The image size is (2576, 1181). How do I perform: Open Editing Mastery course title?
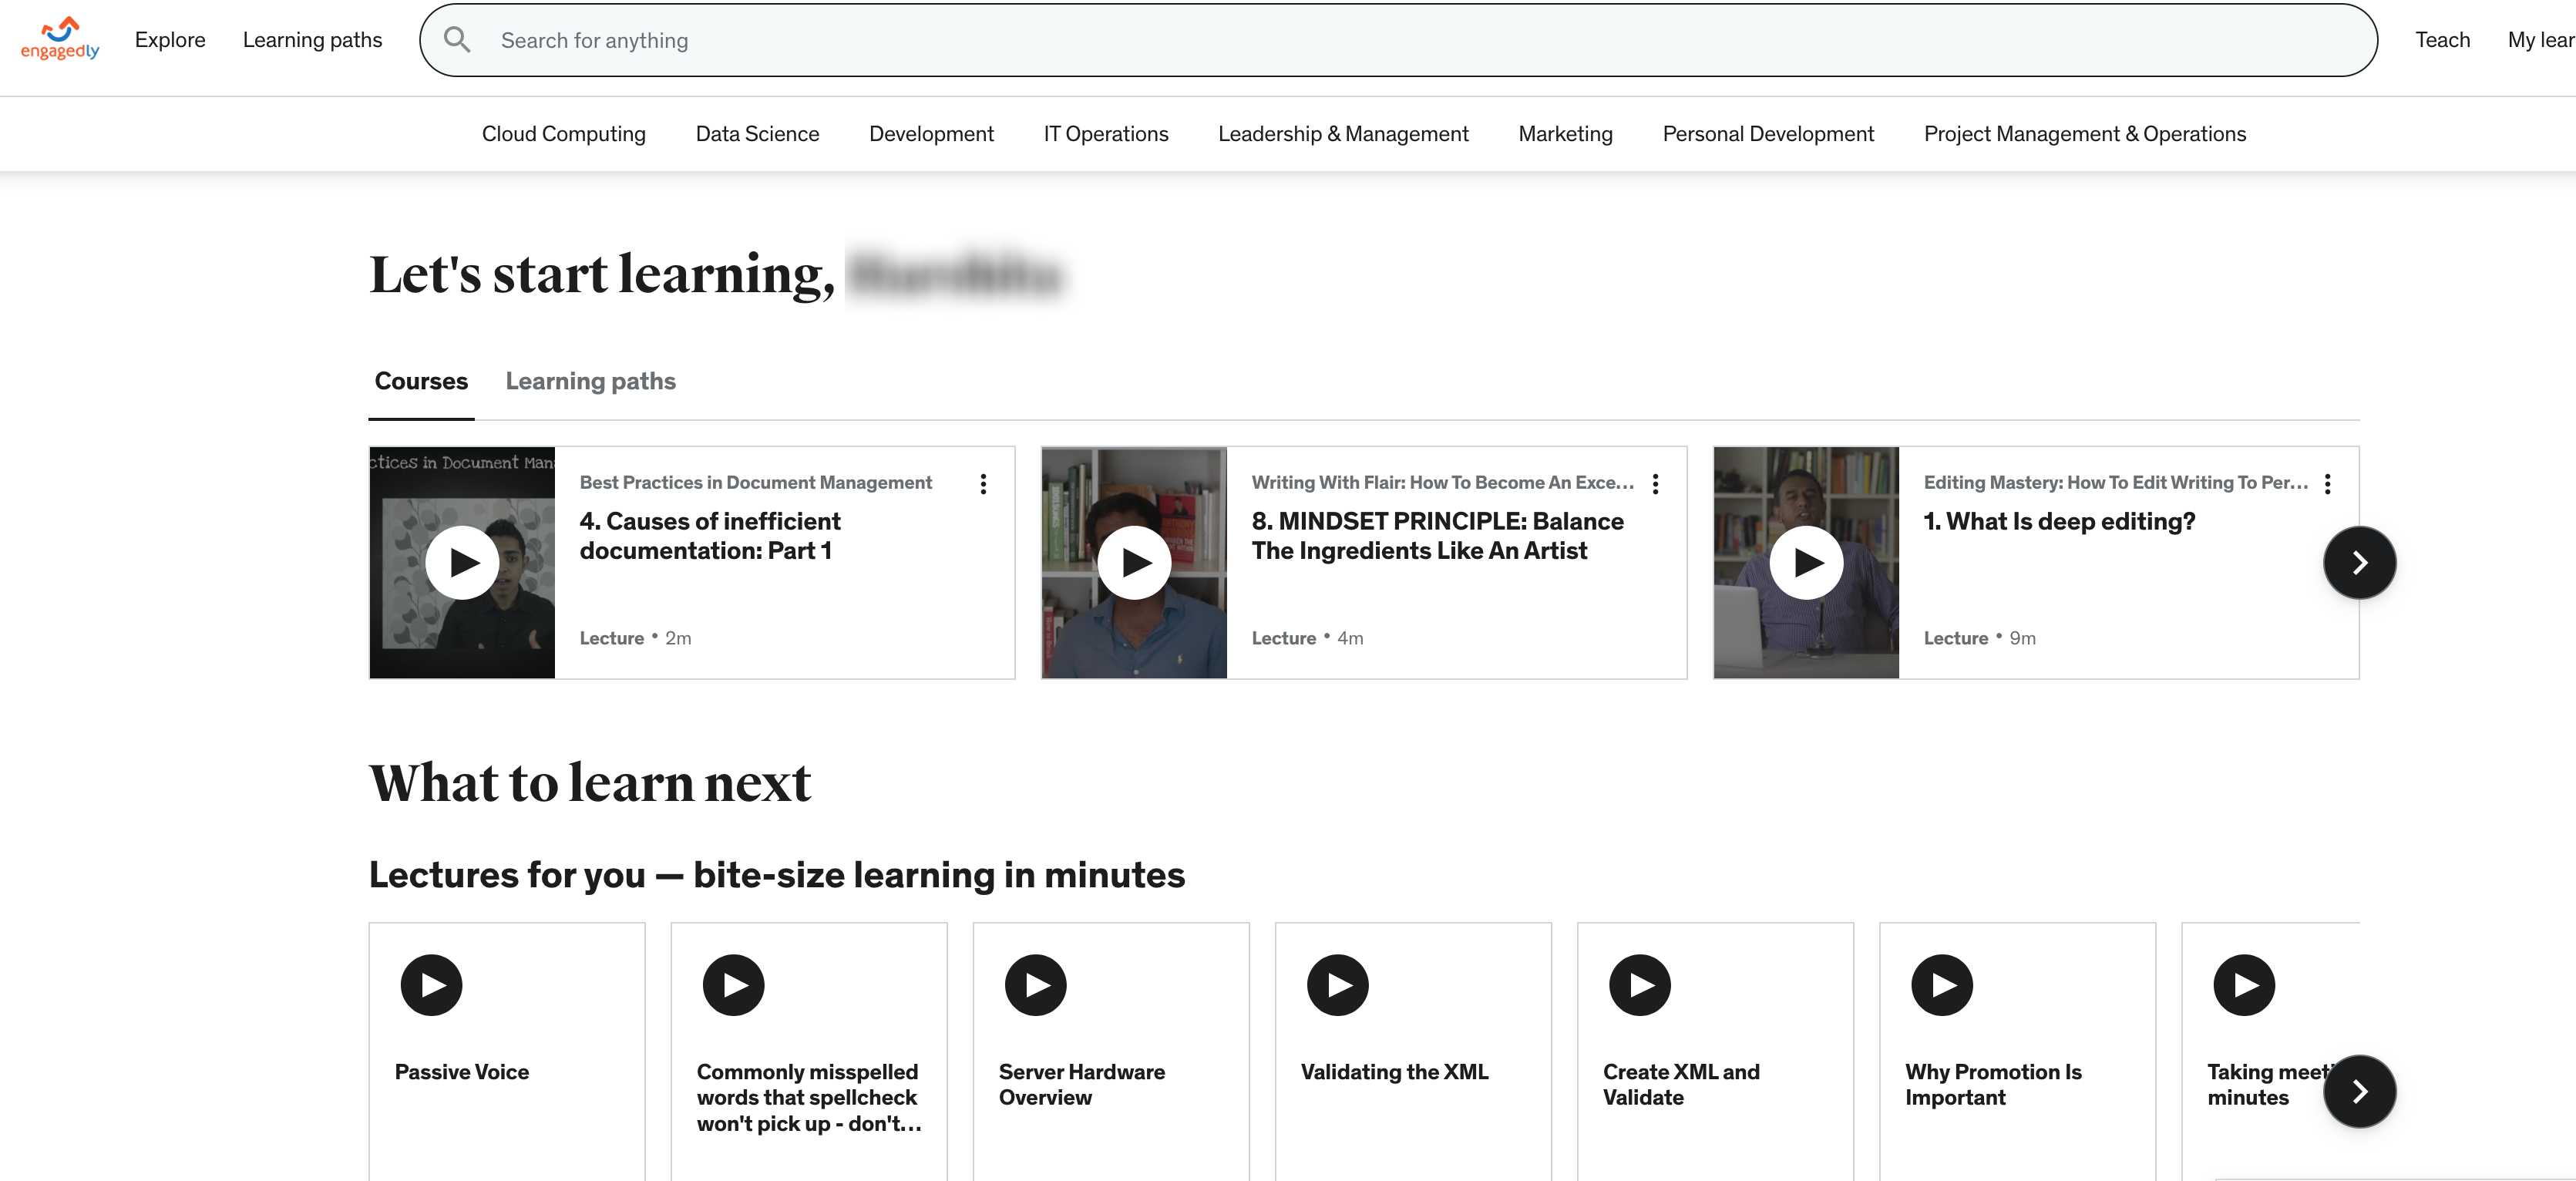coord(2116,482)
